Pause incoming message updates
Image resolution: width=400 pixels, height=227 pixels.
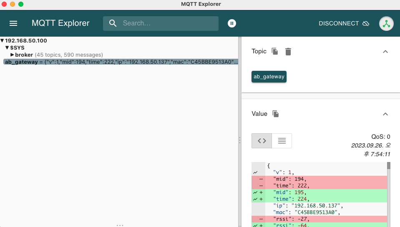click(x=231, y=23)
